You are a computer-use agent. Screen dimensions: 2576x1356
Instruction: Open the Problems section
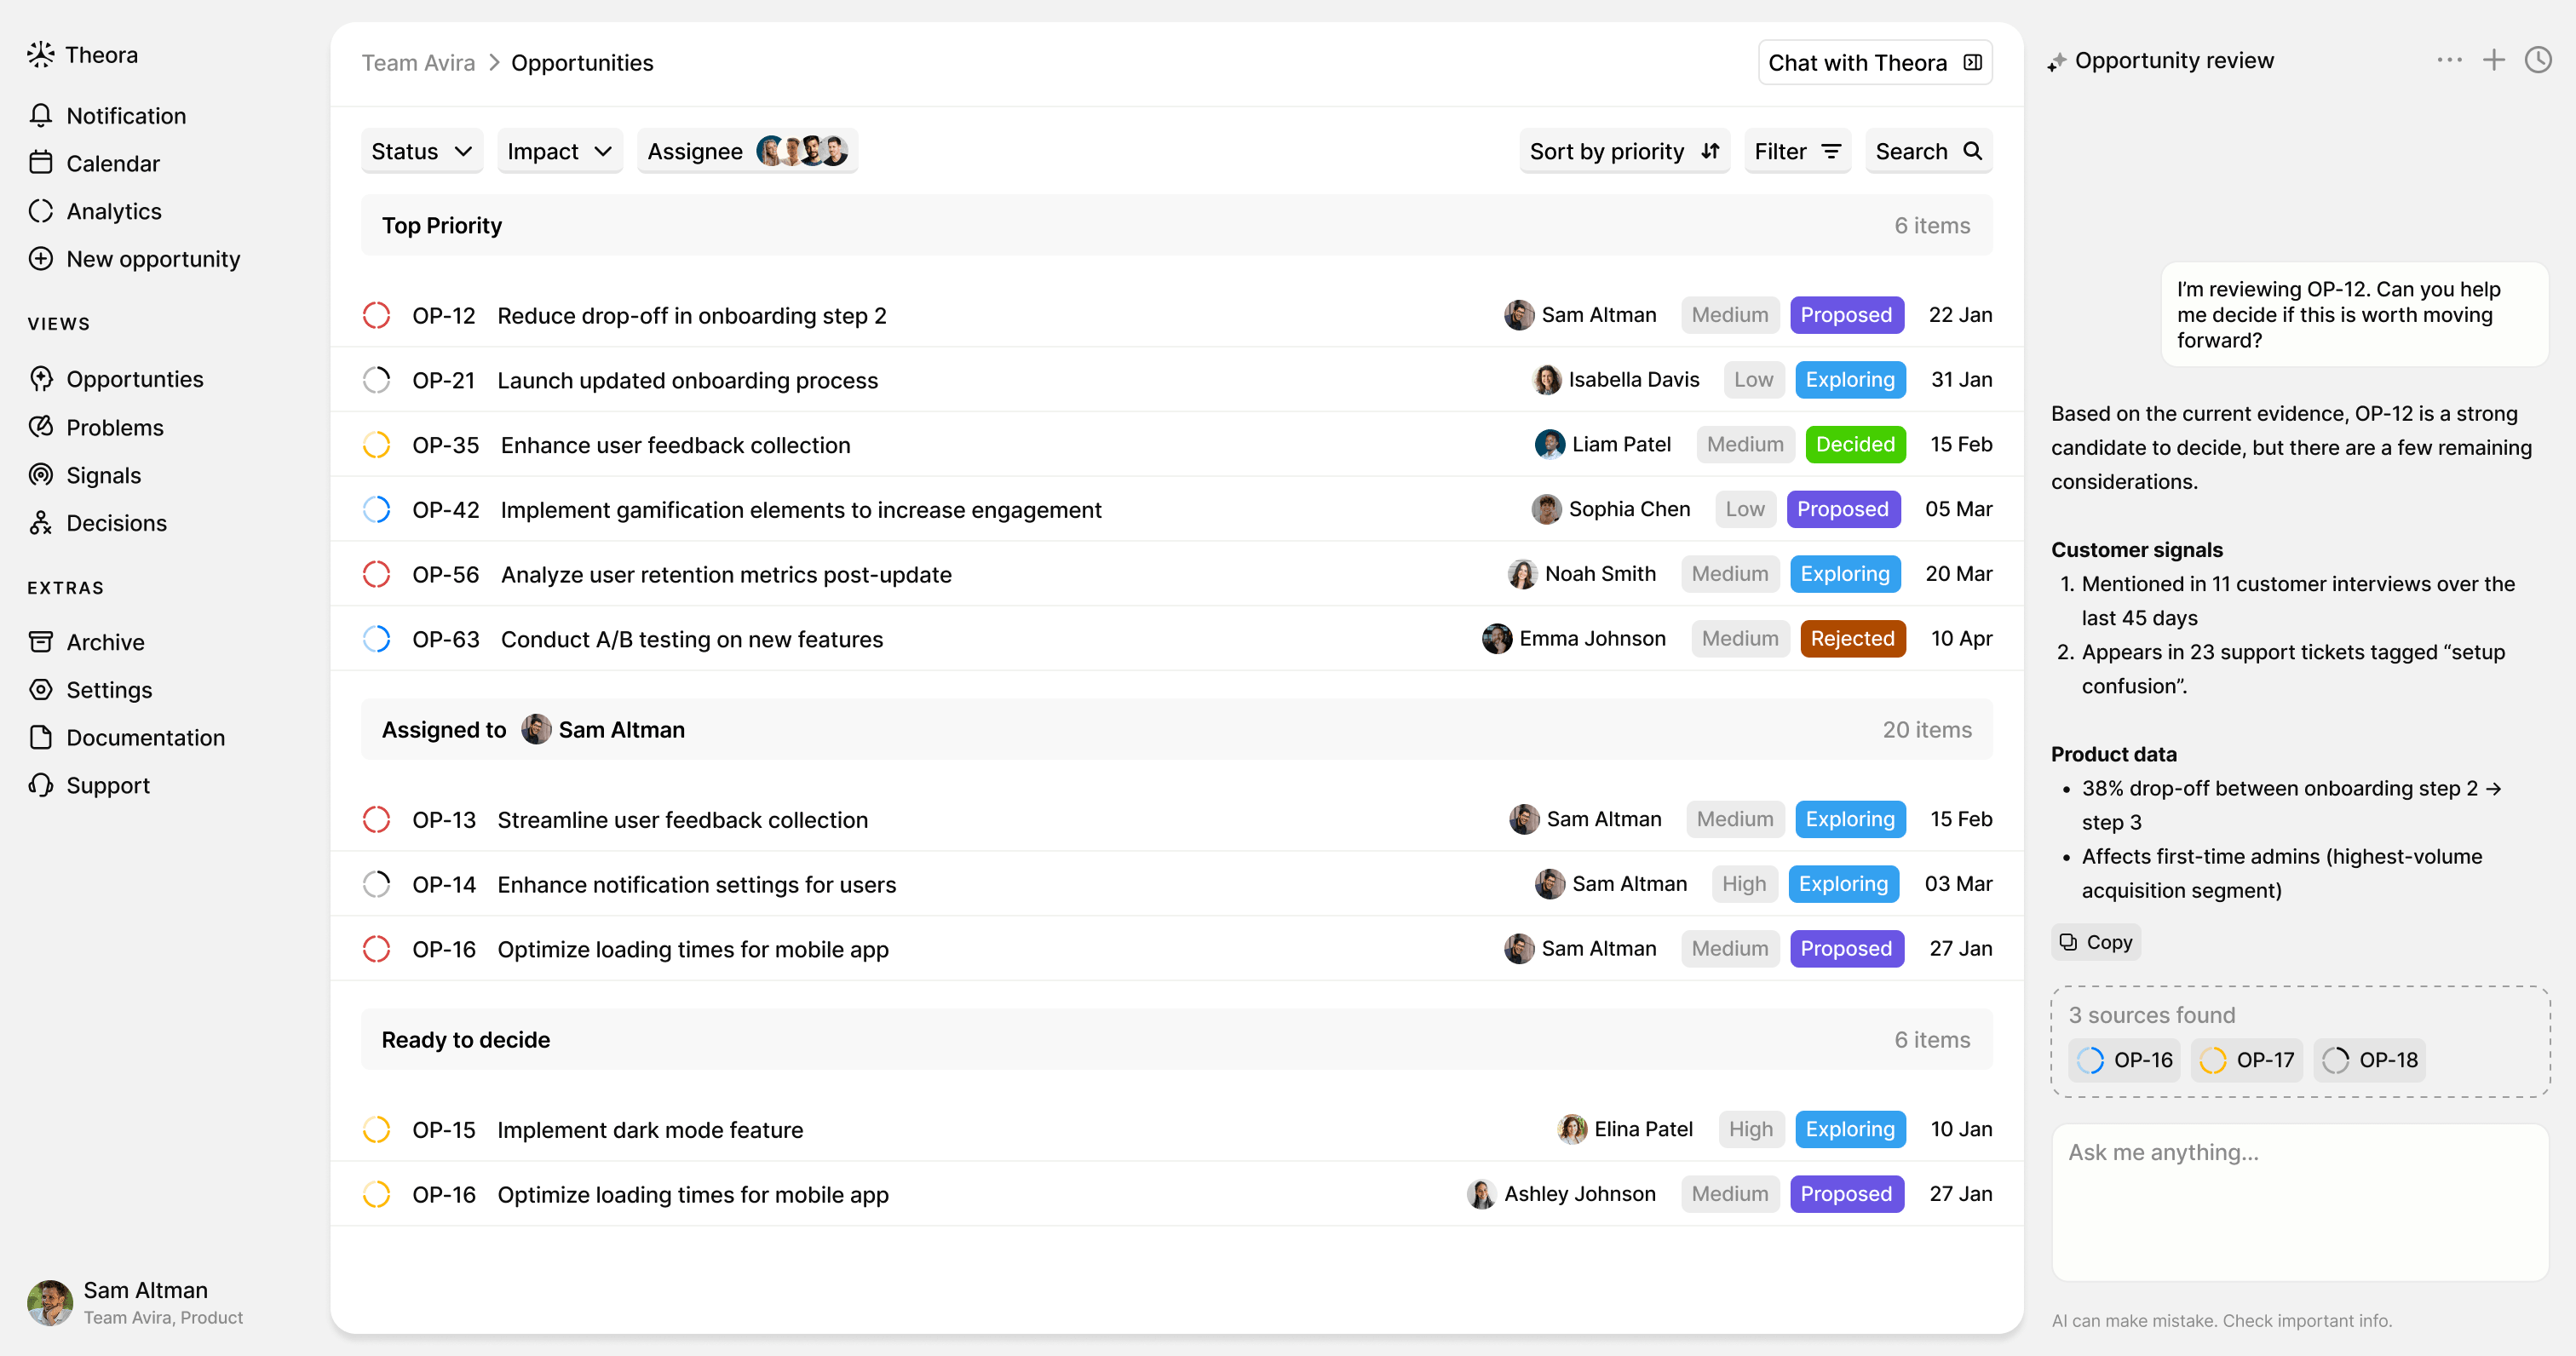(115, 427)
